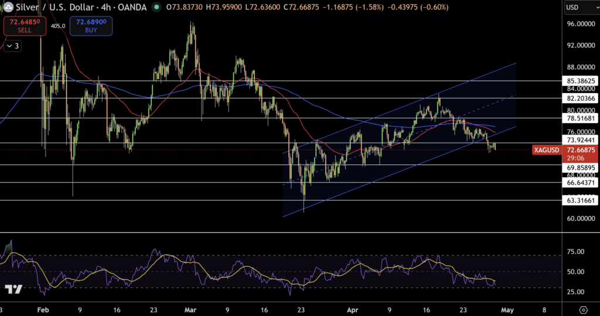
Task: Open chart settings gear icon
Action: [584, 310]
